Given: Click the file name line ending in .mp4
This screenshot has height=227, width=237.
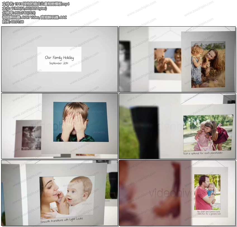Looking at the screenshot, I should click(35, 4).
